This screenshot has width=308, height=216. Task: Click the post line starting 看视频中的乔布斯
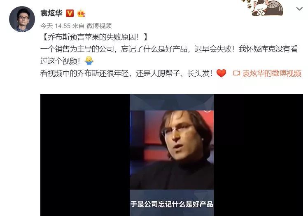pyautogui.click(x=126, y=73)
